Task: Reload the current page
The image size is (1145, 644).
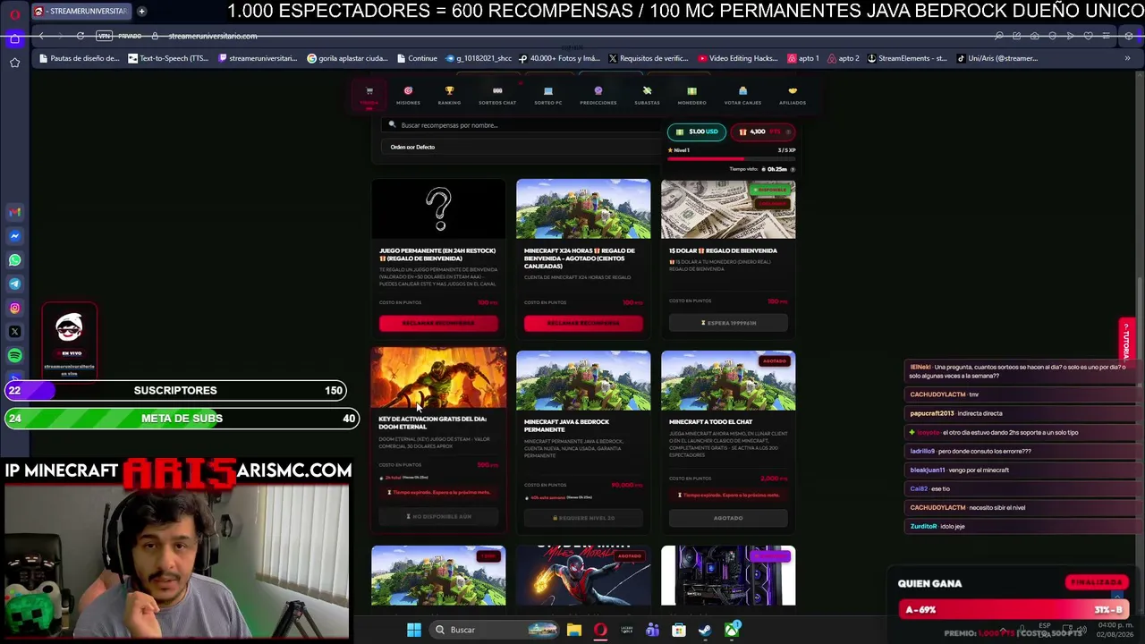Action: (x=80, y=36)
